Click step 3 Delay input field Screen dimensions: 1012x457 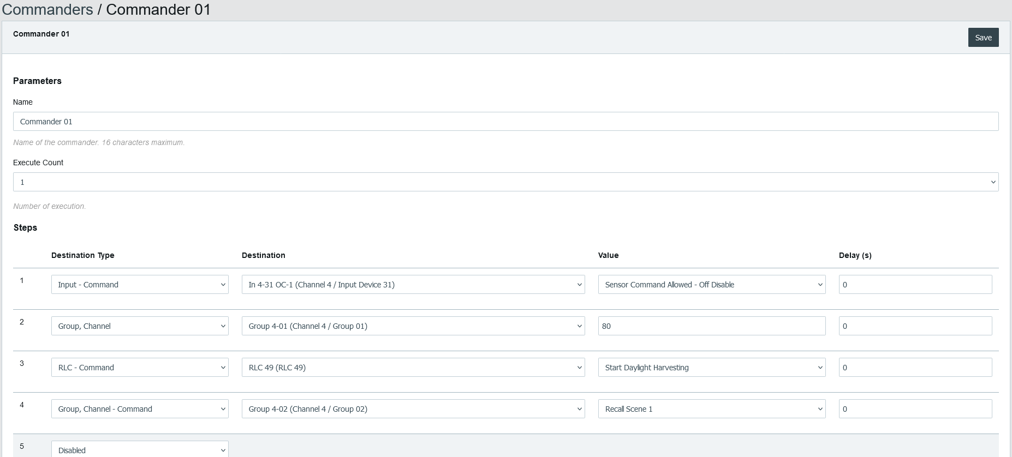915,368
